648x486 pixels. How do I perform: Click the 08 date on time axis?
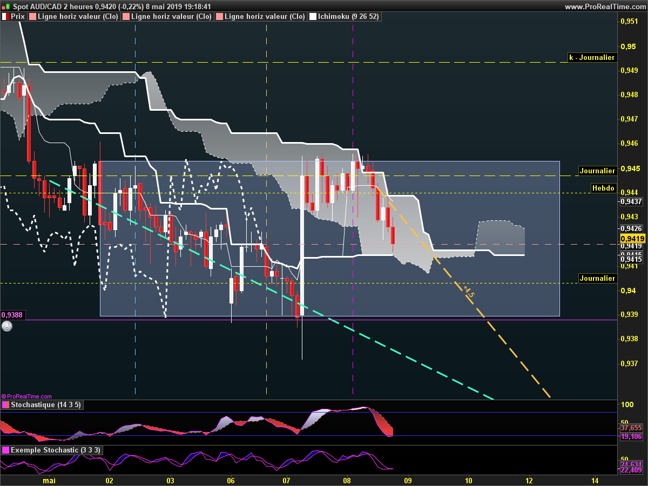click(347, 480)
